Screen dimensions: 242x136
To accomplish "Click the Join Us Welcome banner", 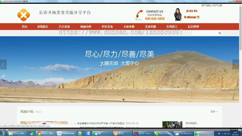I will pos(191,14).
